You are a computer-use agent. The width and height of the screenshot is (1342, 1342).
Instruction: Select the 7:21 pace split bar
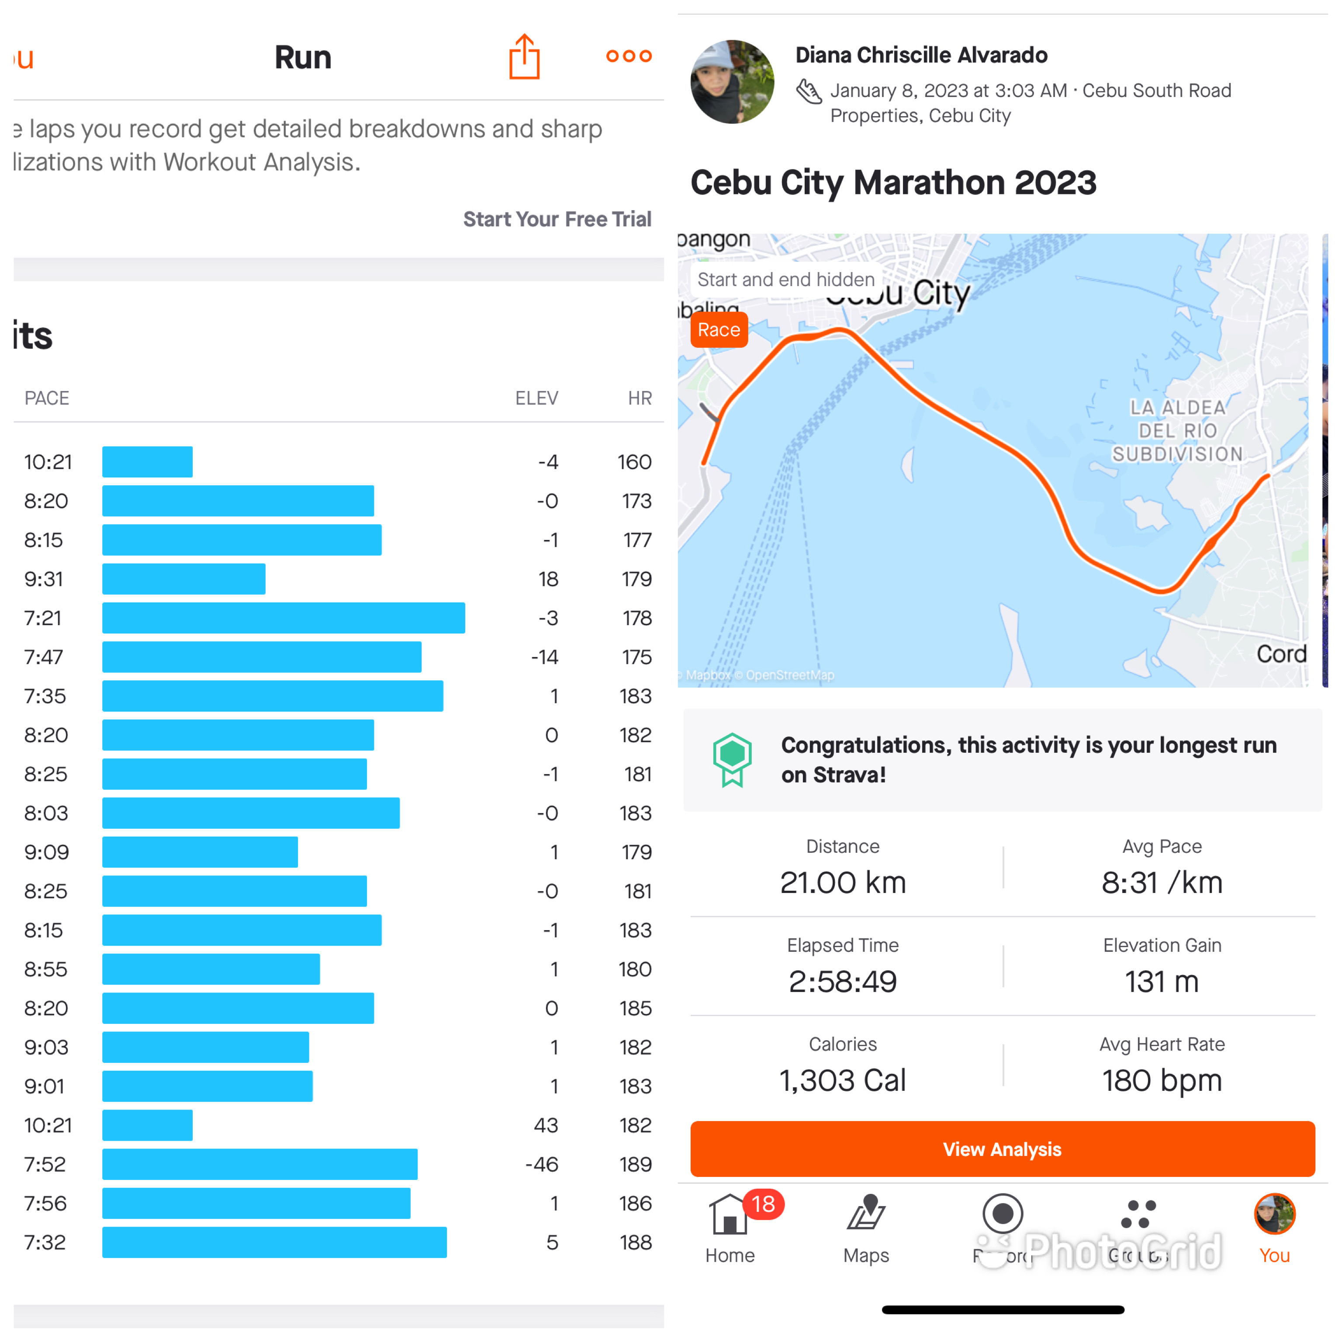tap(284, 618)
